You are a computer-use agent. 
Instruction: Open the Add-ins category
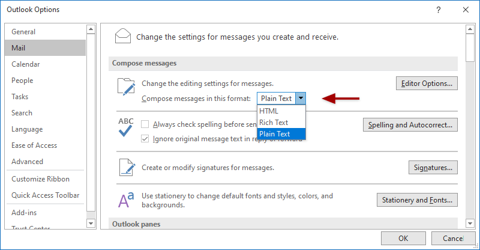coord(46,213)
